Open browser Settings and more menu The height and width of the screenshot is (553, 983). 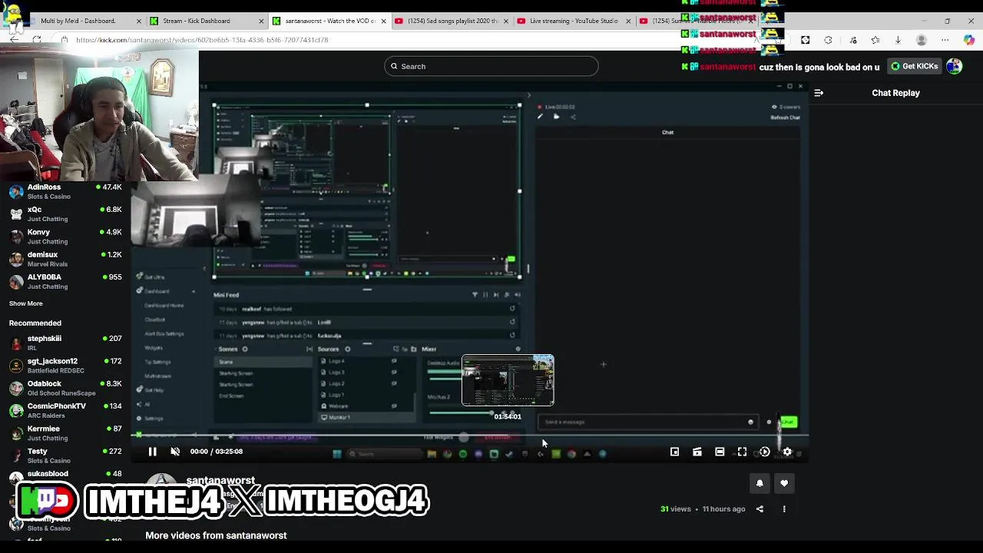click(x=945, y=40)
